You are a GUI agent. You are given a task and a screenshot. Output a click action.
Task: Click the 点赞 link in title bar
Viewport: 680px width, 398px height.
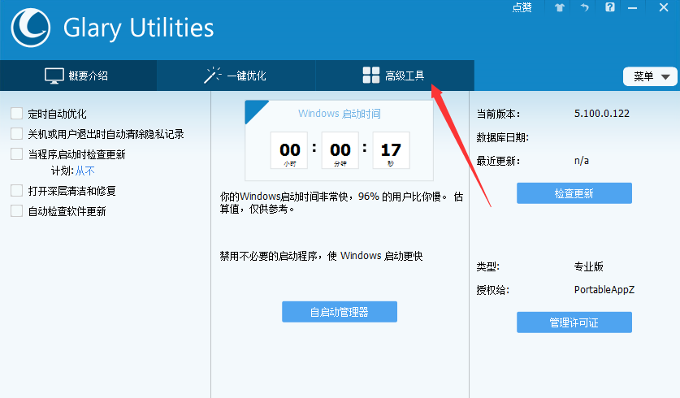(522, 7)
